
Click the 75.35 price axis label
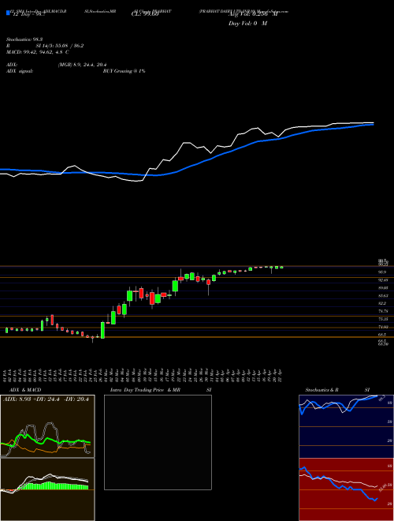click(383, 319)
